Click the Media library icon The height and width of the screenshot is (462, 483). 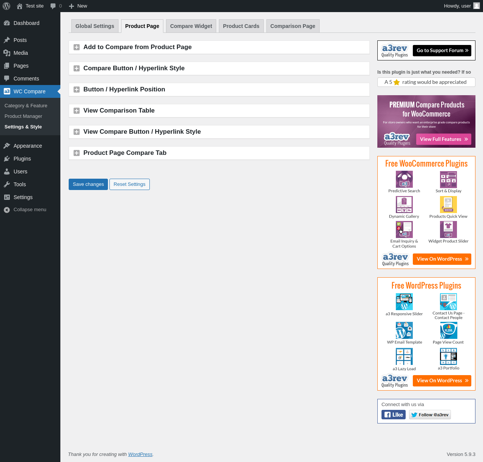point(7,53)
